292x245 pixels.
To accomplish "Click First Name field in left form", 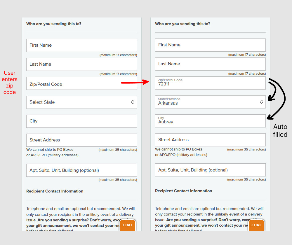I will (x=81, y=45).
